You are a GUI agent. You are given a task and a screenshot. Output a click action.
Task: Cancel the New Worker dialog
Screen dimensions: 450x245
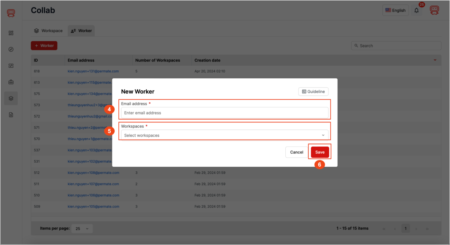click(x=296, y=152)
